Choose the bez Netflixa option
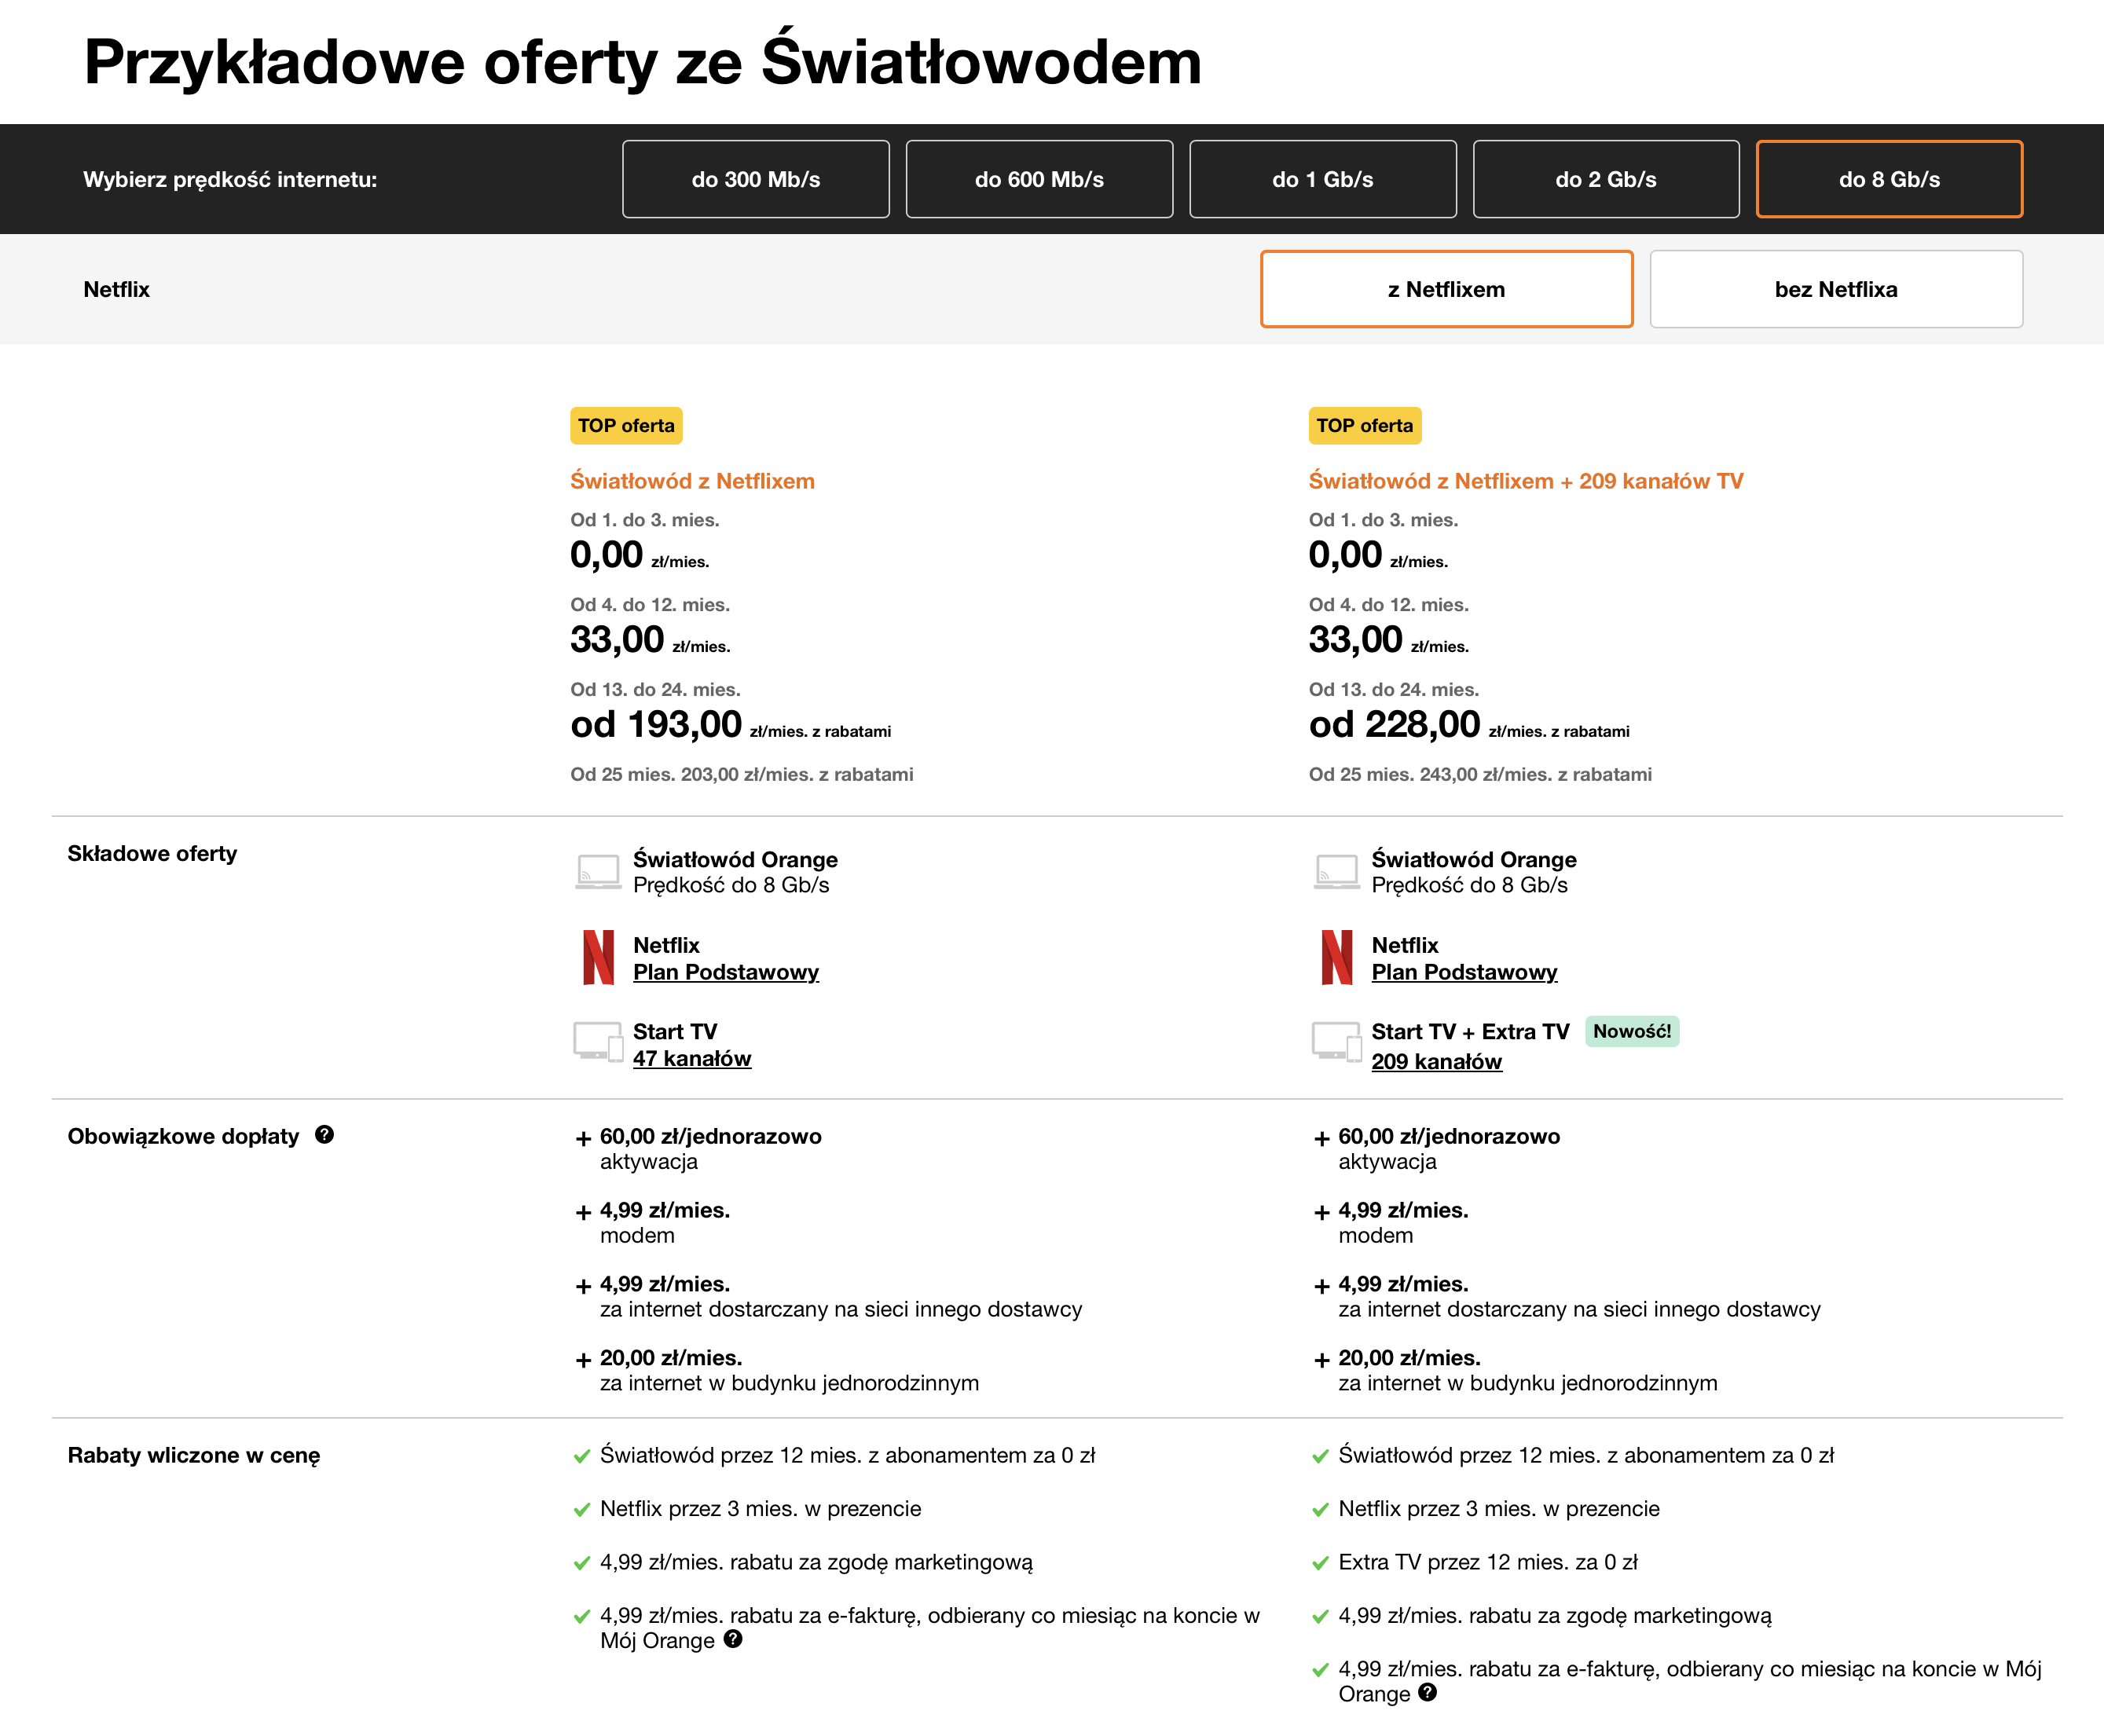The height and width of the screenshot is (1736, 2104). [x=1836, y=289]
